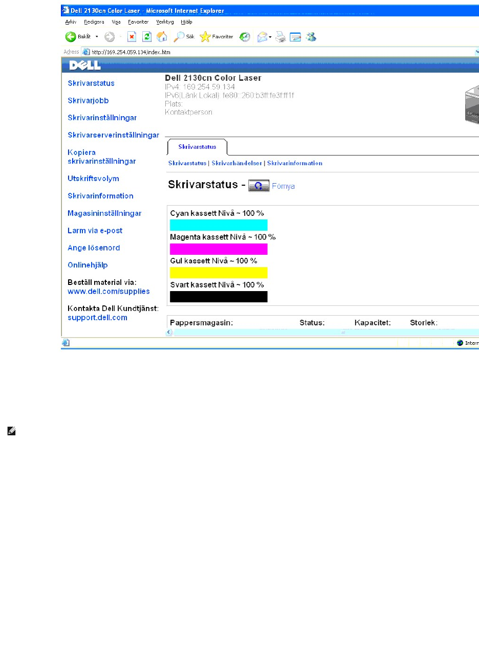Open Utskriftsvolym in the sidebar
This screenshot has height=663, width=479.
(x=93, y=179)
